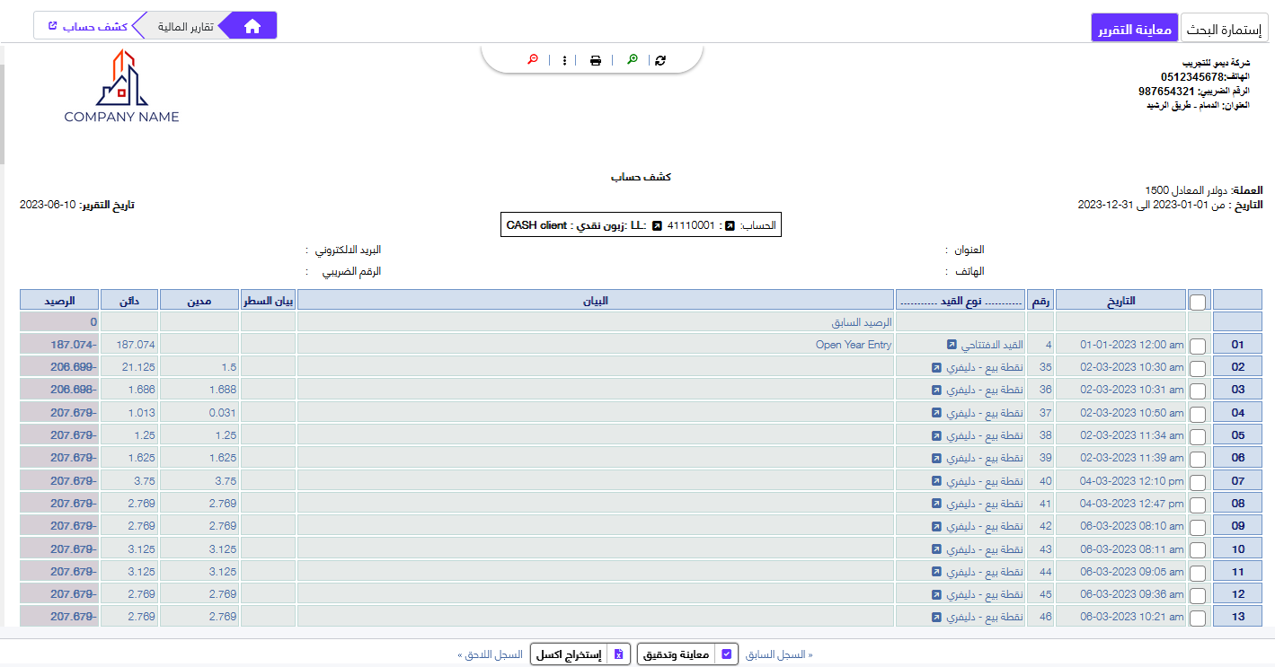Select the red zoom out magnifier icon

533,59
